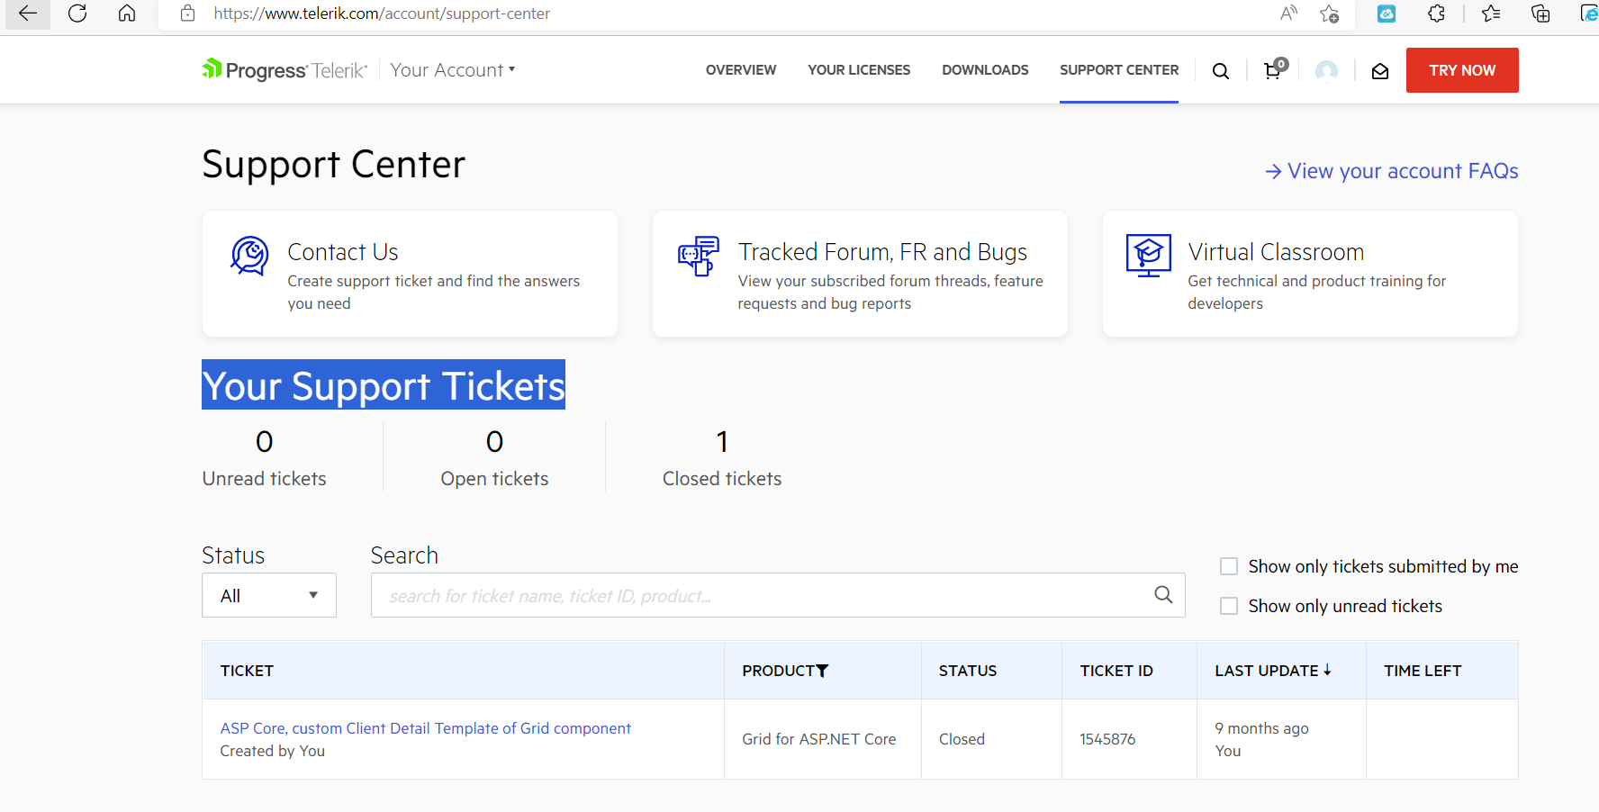Click the site search magnifier icon
The height and width of the screenshot is (812, 1599).
click(x=1220, y=71)
